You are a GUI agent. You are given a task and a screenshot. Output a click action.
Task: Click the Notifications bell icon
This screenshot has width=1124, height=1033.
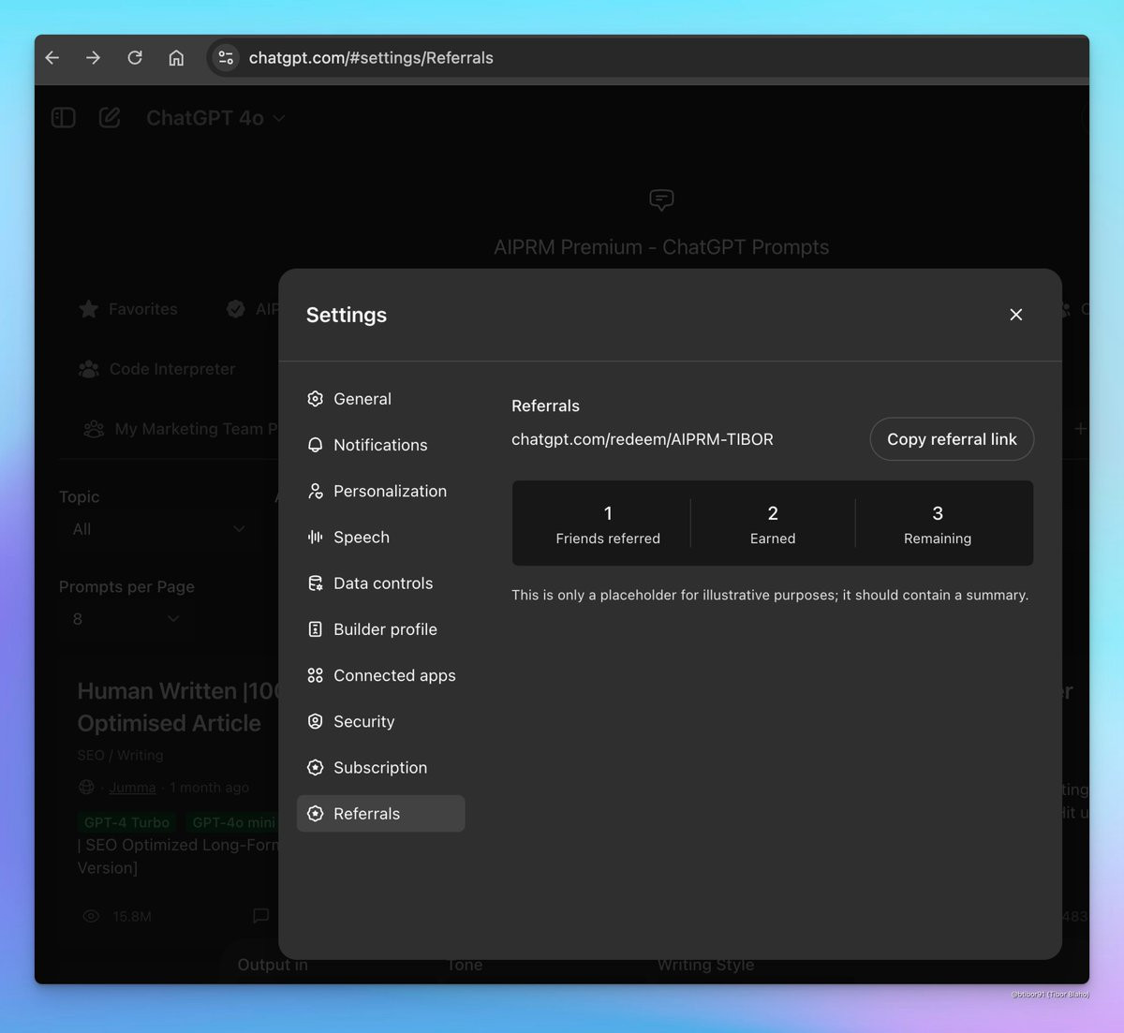tap(316, 445)
